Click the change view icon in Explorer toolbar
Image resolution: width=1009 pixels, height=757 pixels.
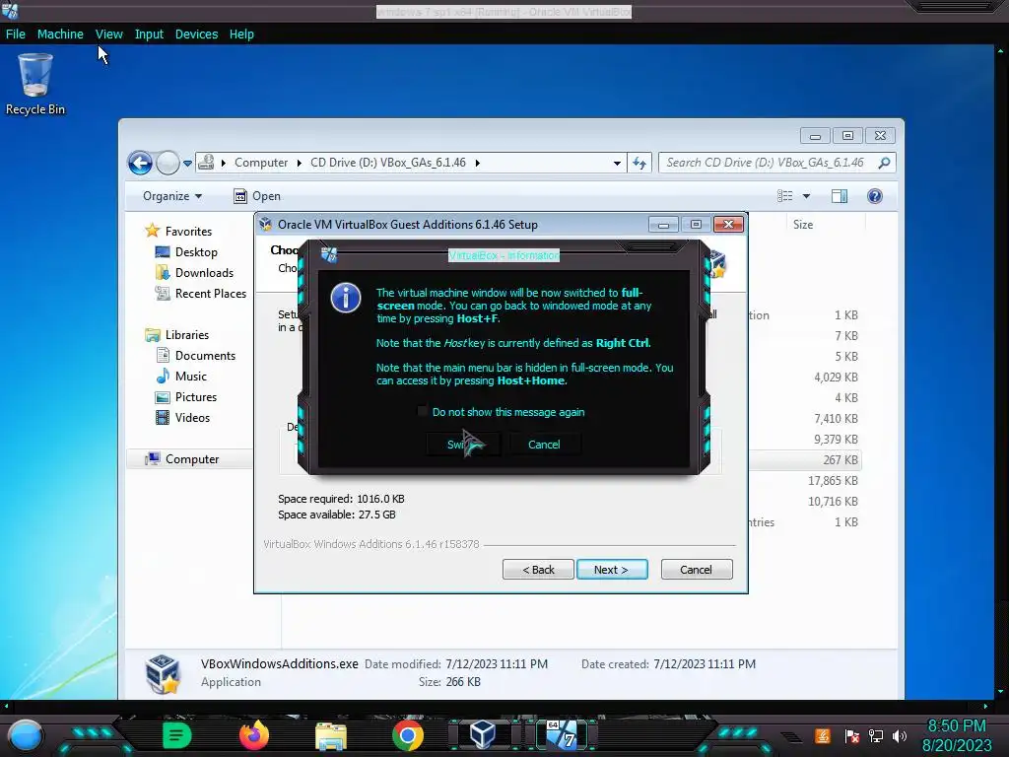coord(785,196)
